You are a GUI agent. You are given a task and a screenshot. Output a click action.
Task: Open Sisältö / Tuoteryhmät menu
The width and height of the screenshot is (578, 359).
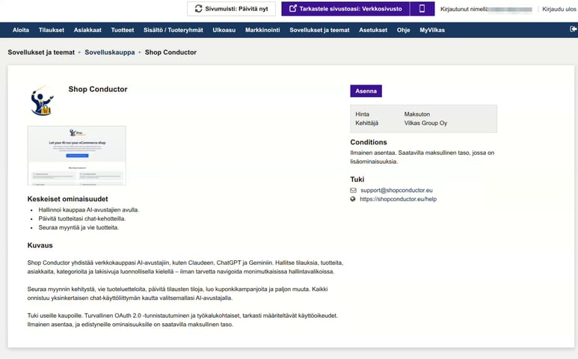point(173,30)
